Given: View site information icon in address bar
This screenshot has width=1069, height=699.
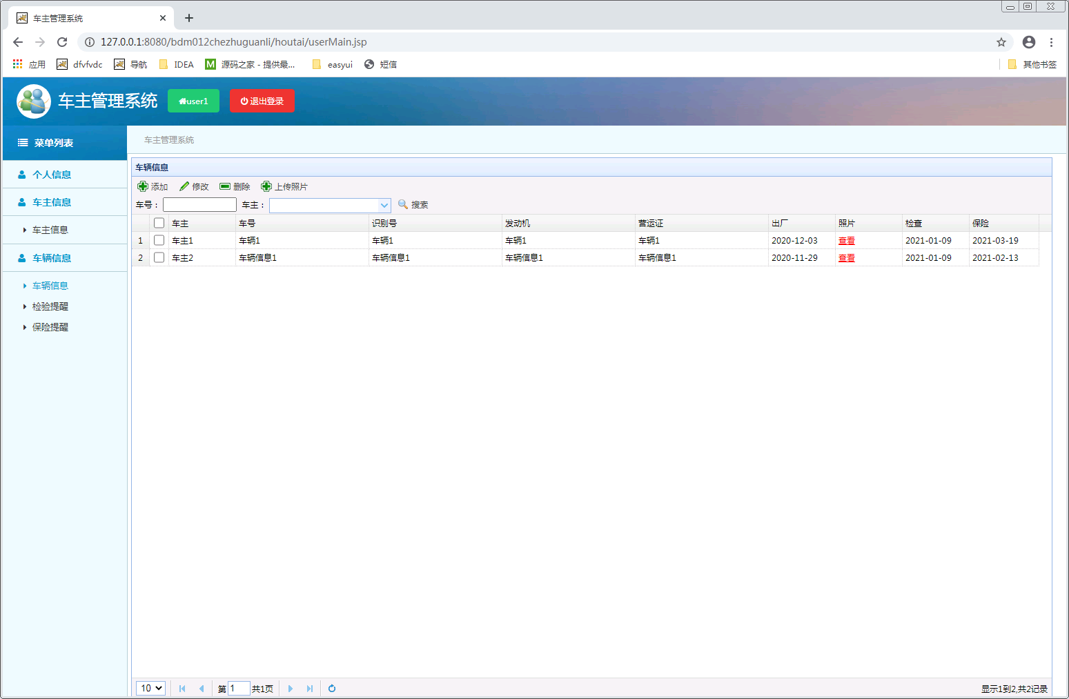Looking at the screenshot, I should [90, 42].
